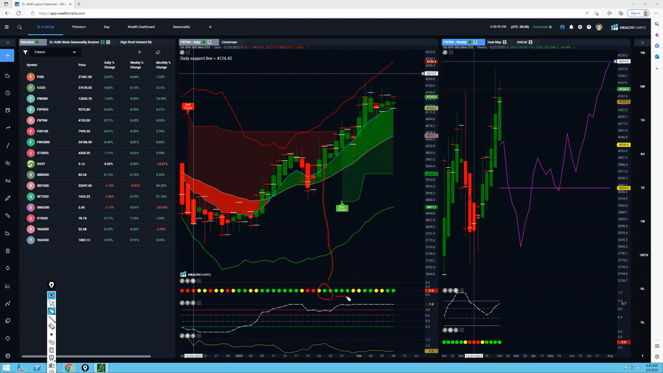Image resolution: width=663 pixels, height=373 pixels.
Task: Select the pencil drawing tool in left sidebar
Action: tap(8, 198)
